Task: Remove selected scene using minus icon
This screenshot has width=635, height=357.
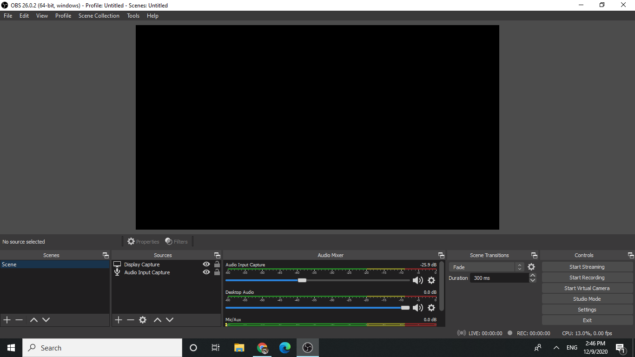Action: [x=19, y=320]
